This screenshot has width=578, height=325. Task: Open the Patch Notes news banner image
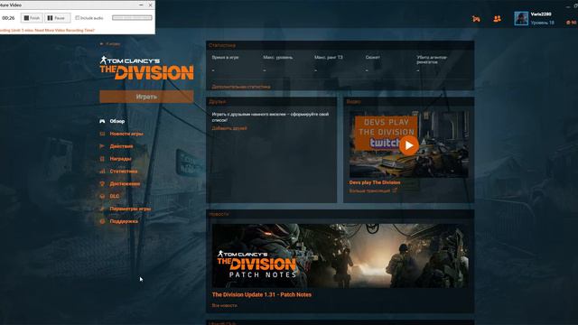pos(340,255)
